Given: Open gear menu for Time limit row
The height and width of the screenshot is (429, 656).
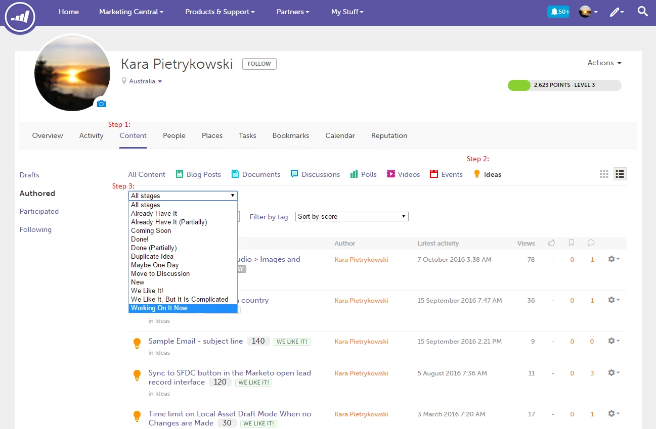Looking at the screenshot, I should [x=614, y=413].
